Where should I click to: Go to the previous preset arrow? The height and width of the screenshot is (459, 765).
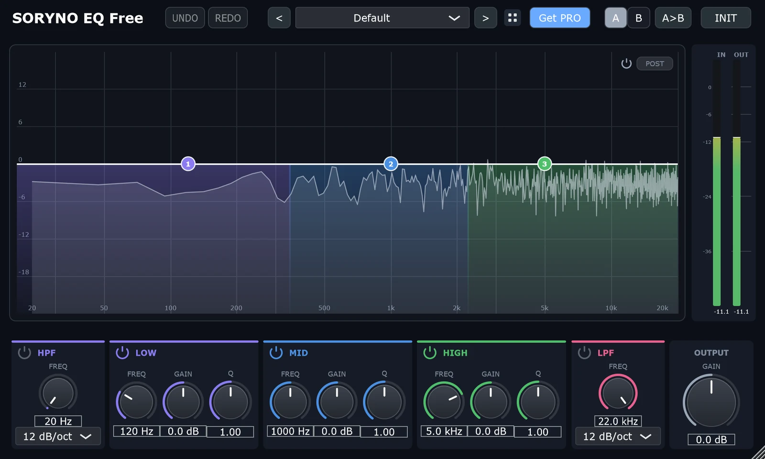pos(279,18)
